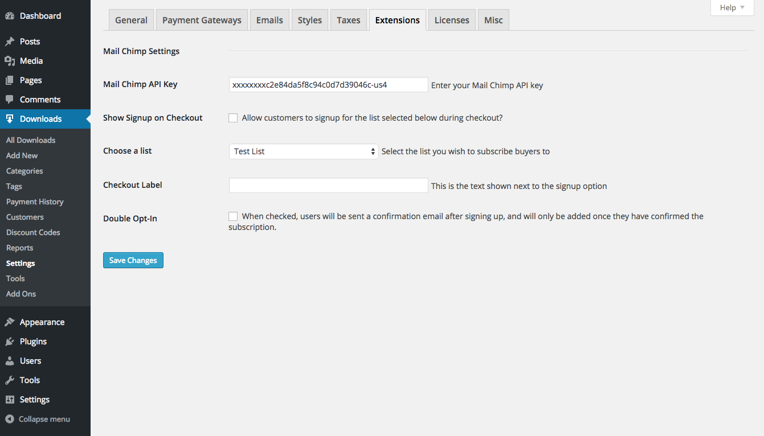
Task: Go to the Licenses tab
Action: pyautogui.click(x=452, y=20)
